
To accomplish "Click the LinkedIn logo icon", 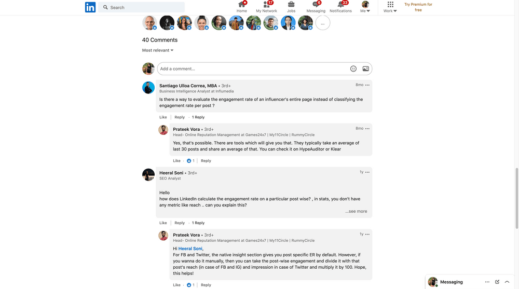I will [x=90, y=7].
